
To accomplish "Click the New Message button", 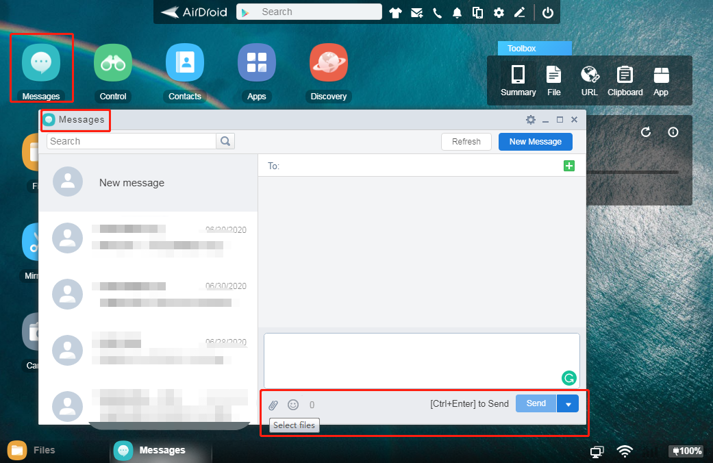I will point(535,141).
